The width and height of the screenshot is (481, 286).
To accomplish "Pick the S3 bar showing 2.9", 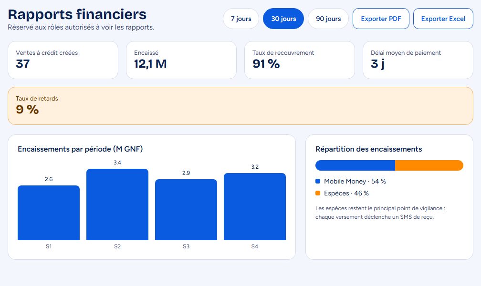I will click(186, 210).
